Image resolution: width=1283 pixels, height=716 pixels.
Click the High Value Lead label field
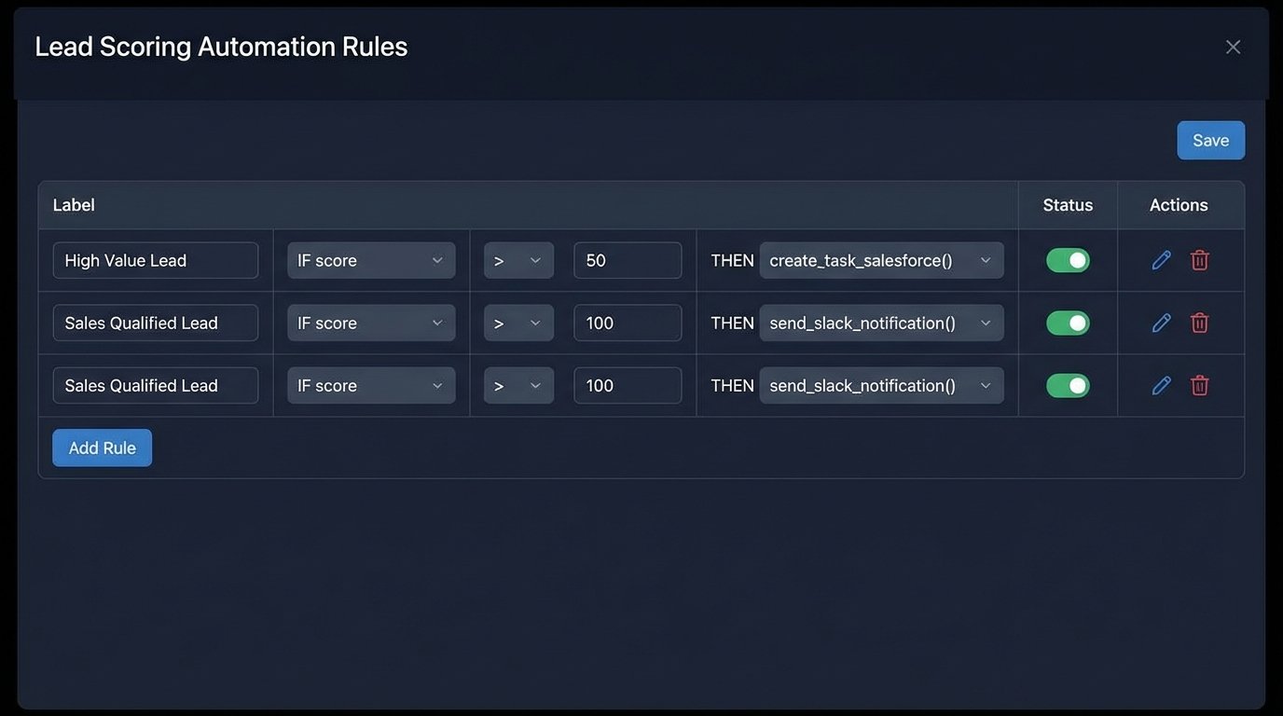pyautogui.click(x=155, y=260)
